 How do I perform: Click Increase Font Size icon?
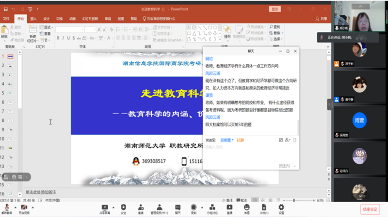[99, 29]
